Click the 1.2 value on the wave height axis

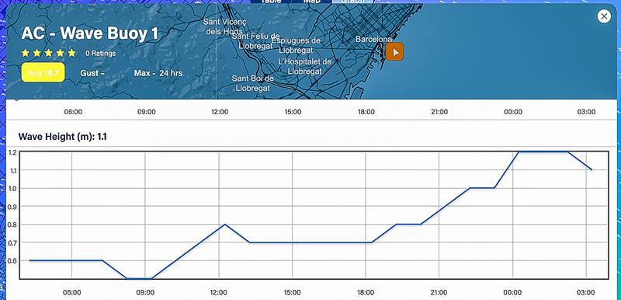click(x=12, y=152)
